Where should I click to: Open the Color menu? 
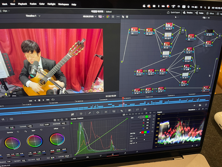[x=42, y=4]
